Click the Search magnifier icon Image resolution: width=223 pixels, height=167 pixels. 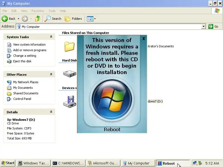tap(47, 19)
